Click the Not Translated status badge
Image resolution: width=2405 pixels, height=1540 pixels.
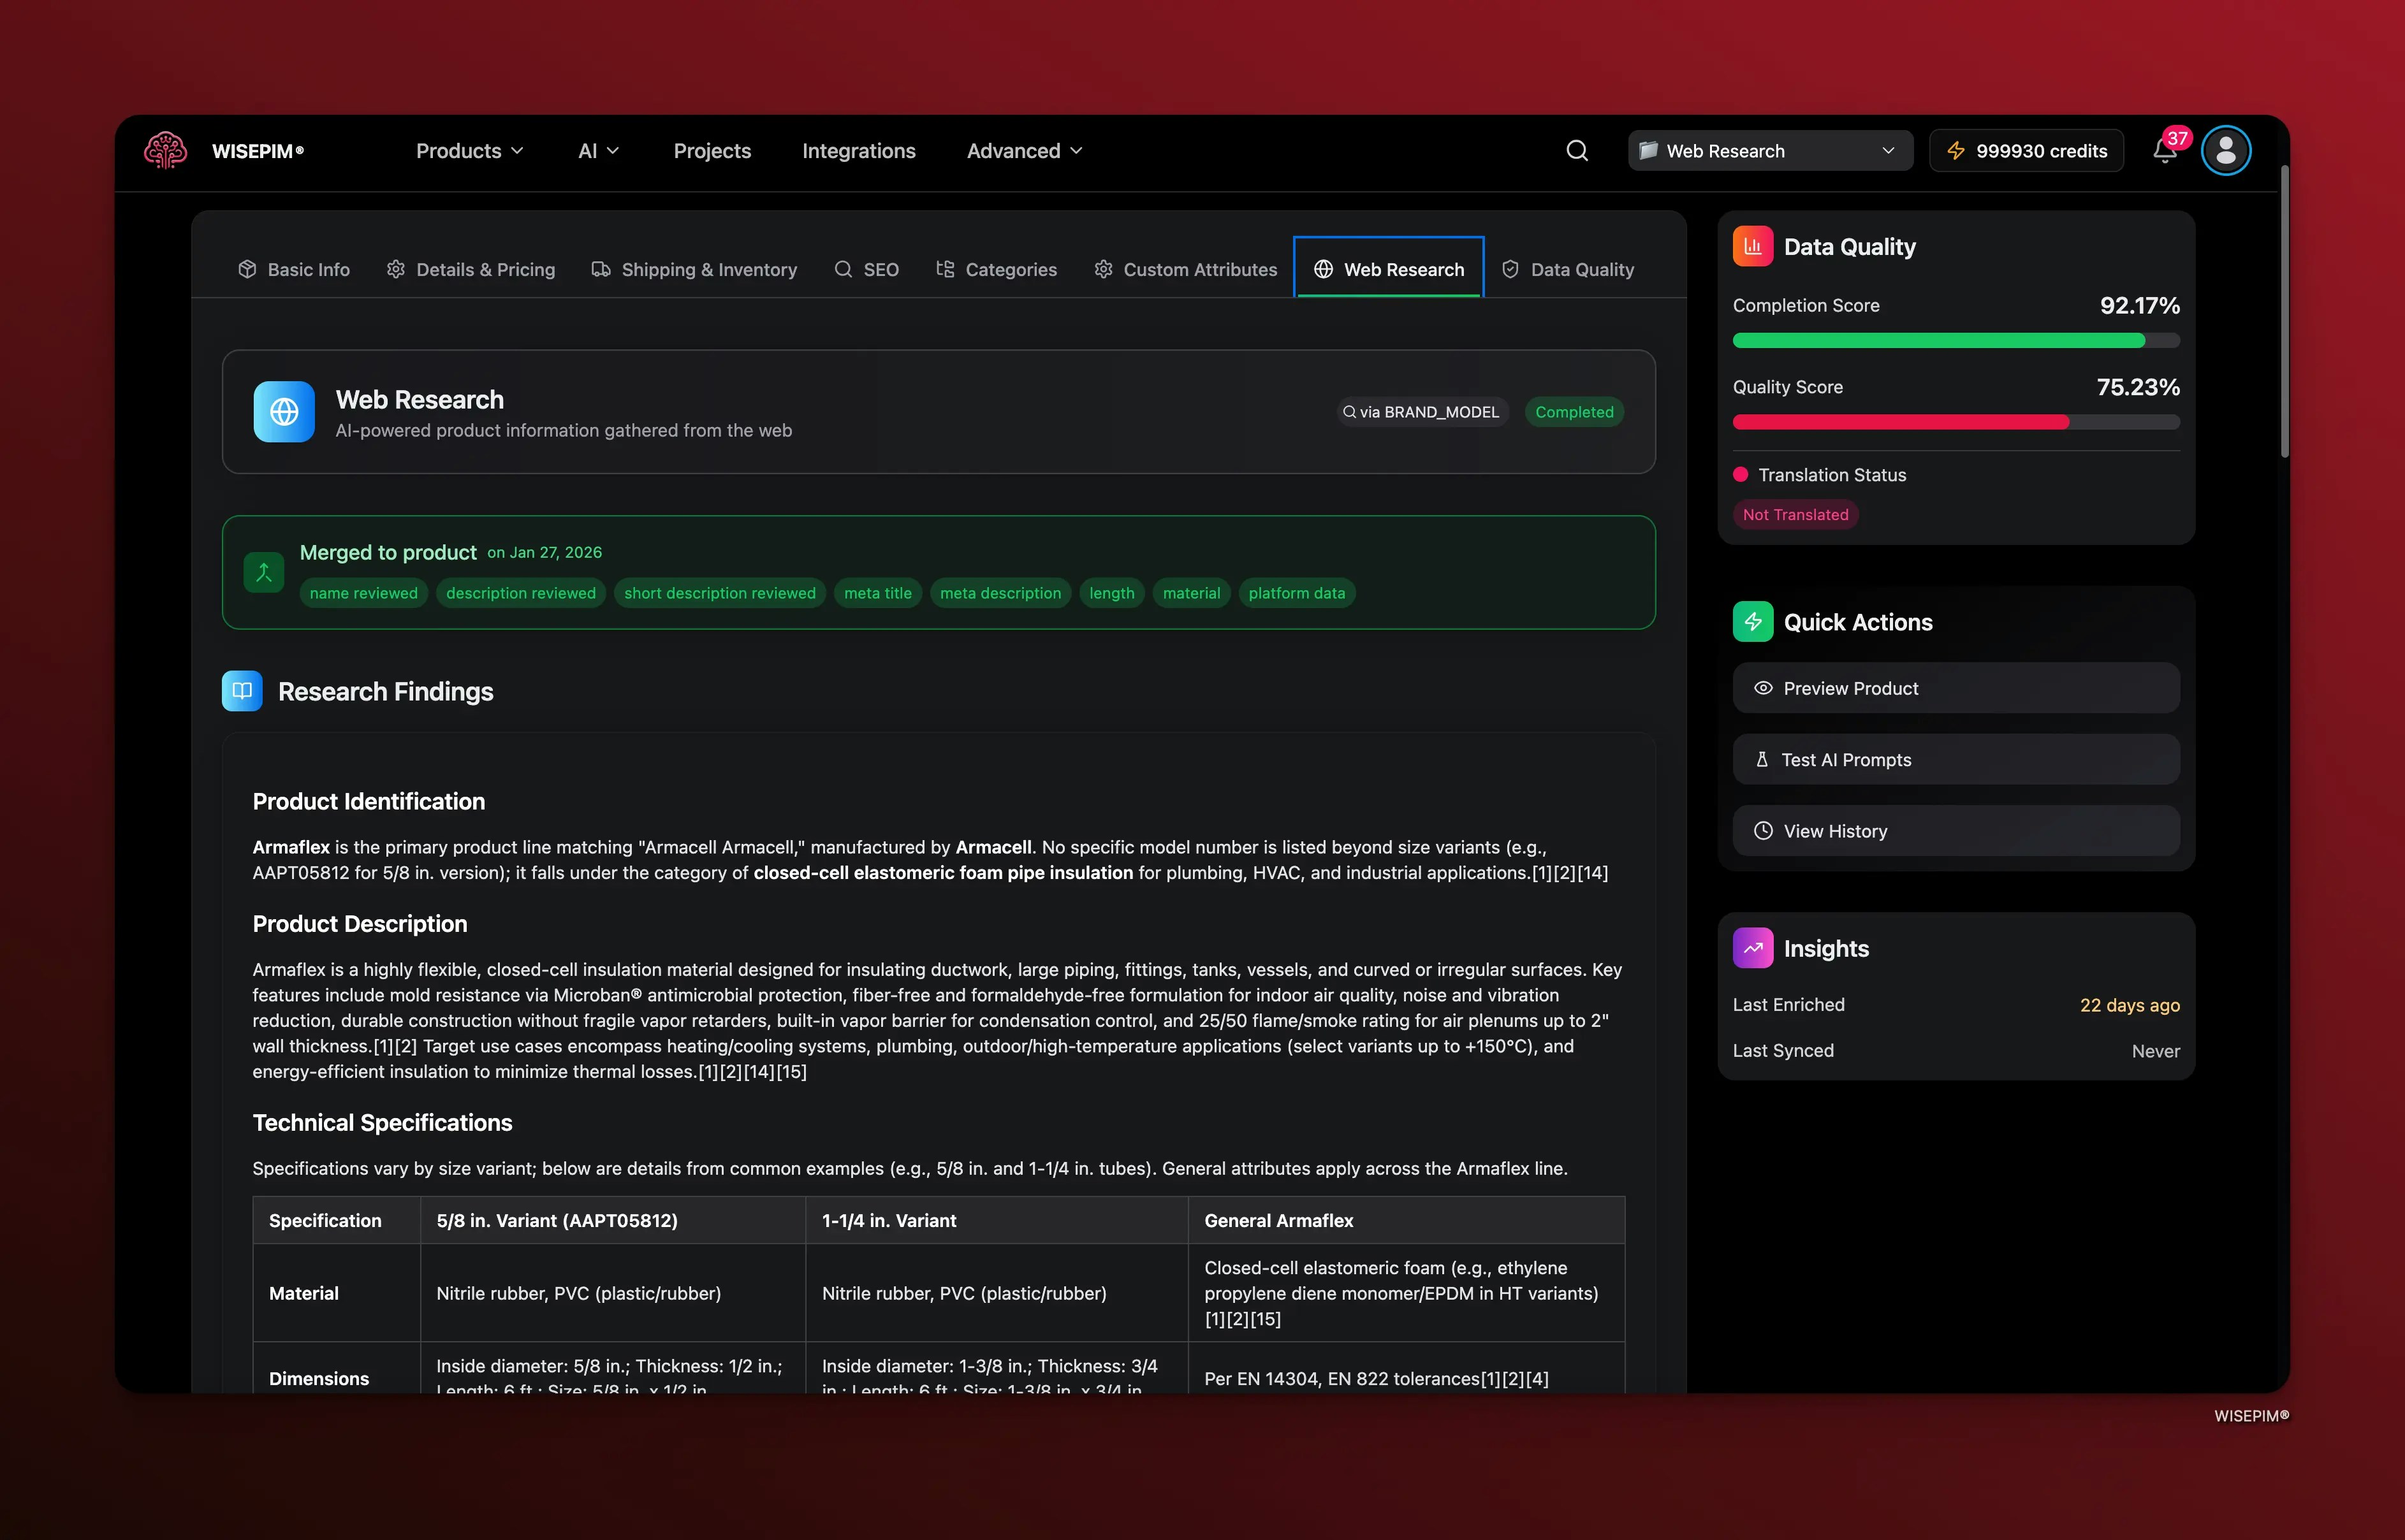coord(1795,514)
